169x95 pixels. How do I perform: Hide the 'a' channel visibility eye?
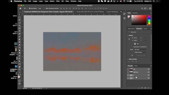pyautogui.click(x=128, y=75)
